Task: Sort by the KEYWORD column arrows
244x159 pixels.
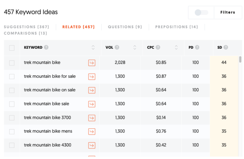Action: click(x=93, y=48)
